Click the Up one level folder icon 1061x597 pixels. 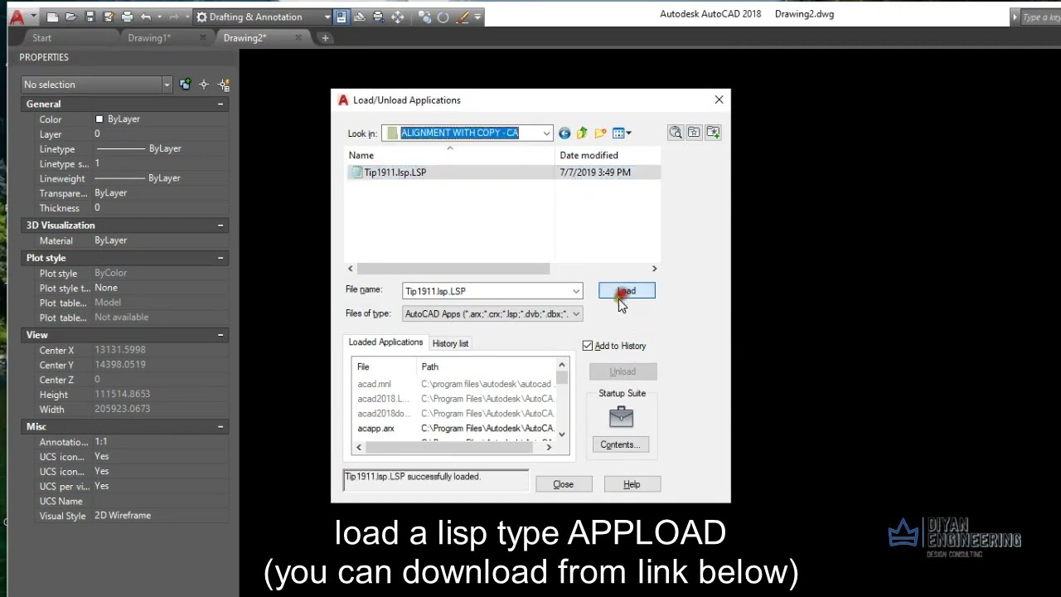pos(582,133)
